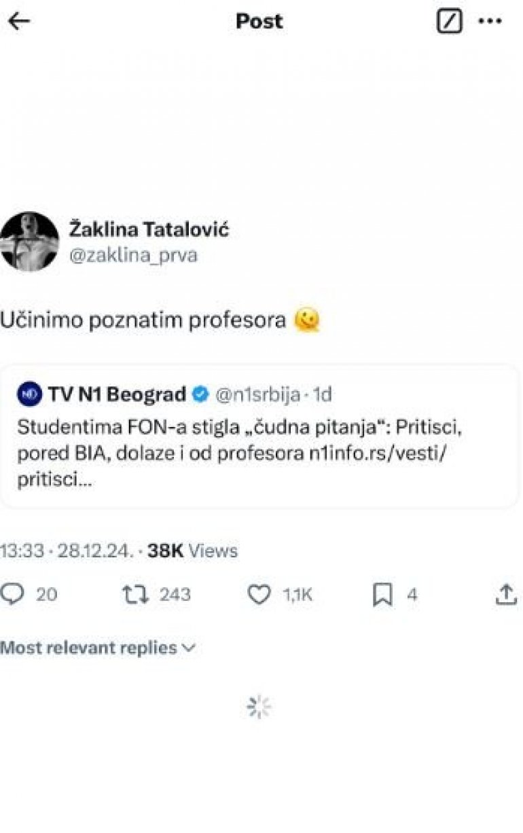Expand the Most relevant replies sorter
The height and width of the screenshot is (833, 523).
[x=98, y=648]
